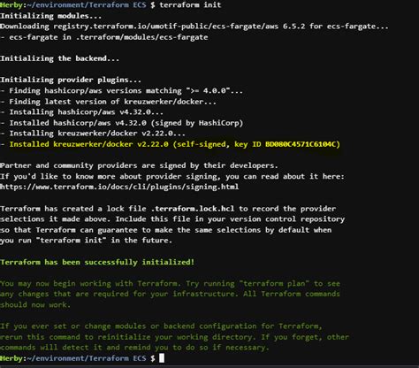
Task: Click 'Terraform has created a lock file' line
Action: click(x=168, y=209)
